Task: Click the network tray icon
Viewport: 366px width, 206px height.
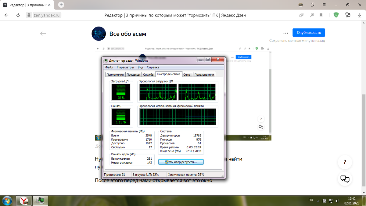Action: click(x=331, y=201)
